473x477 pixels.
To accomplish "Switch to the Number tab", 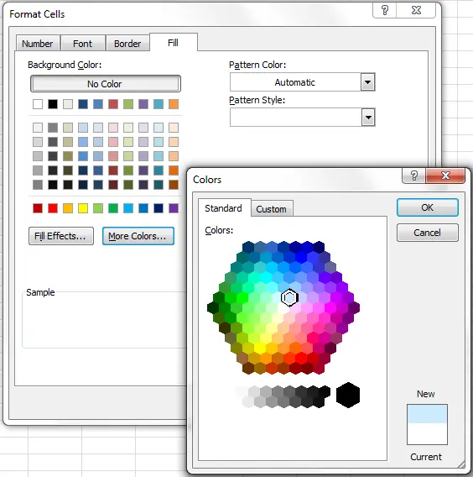I will [38, 44].
